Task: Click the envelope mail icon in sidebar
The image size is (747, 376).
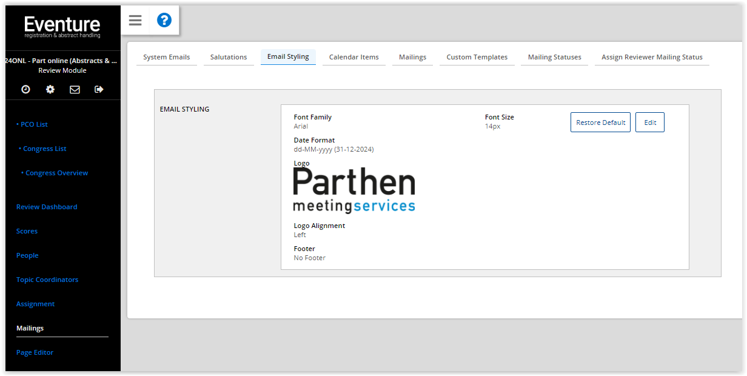Action: 75,89
